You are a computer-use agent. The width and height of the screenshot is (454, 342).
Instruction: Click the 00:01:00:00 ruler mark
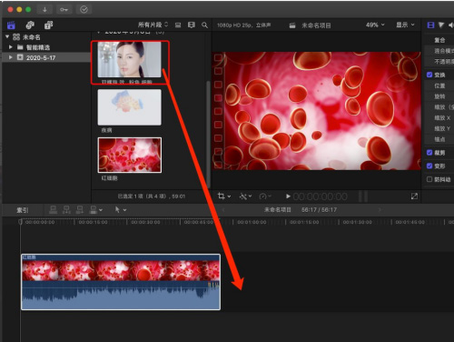point(252,222)
